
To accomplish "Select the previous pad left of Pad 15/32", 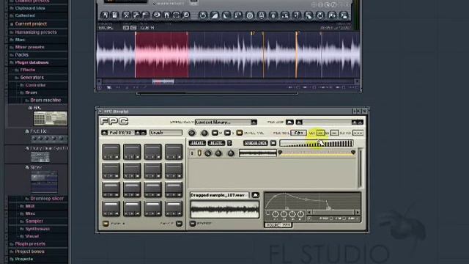I will coord(104,133).
